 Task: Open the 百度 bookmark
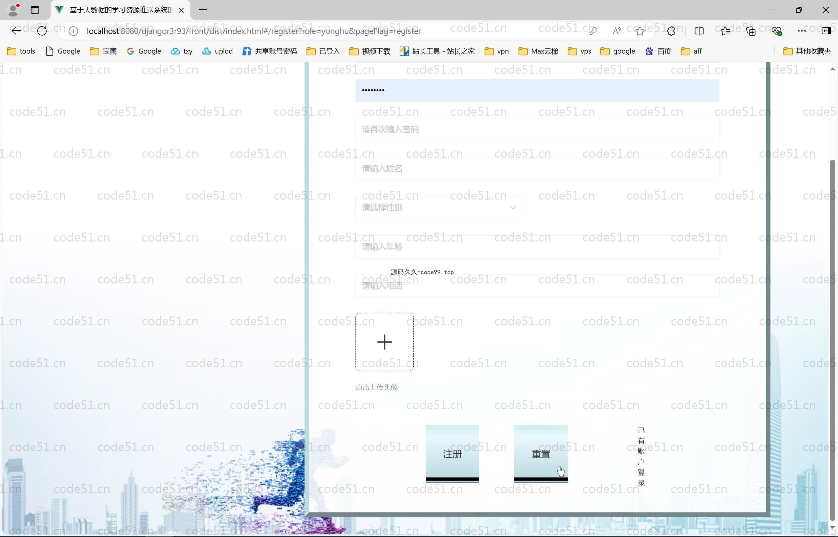pos(658,51)
